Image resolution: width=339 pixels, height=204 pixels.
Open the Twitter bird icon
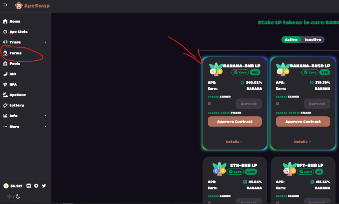click(x=44, y=186)
